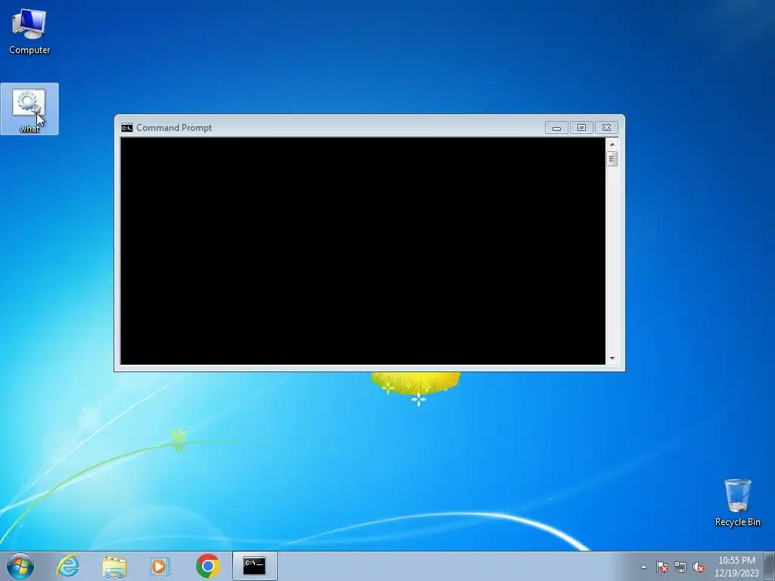Screen dimensions: 775x581
Task: Click inside the black Command Prompt console area
Action: pos(363,251)
